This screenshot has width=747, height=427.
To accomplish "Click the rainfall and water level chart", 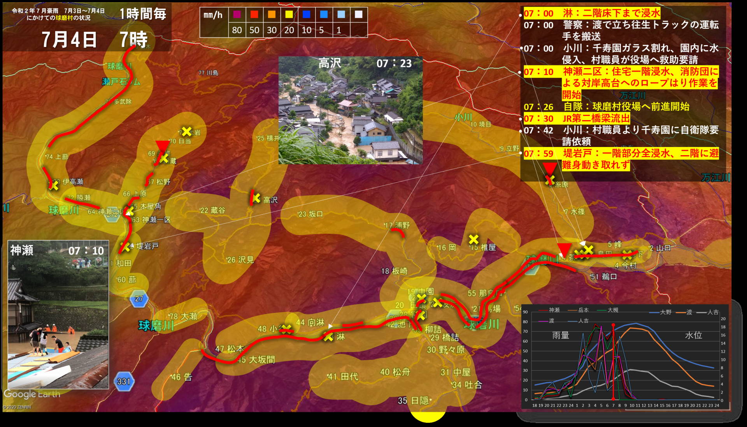I will pos(625,356).
